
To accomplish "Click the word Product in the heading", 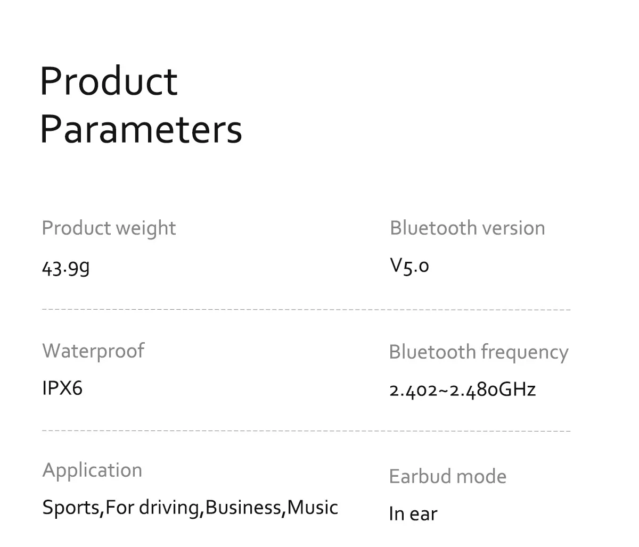I will tap(109, 81).
